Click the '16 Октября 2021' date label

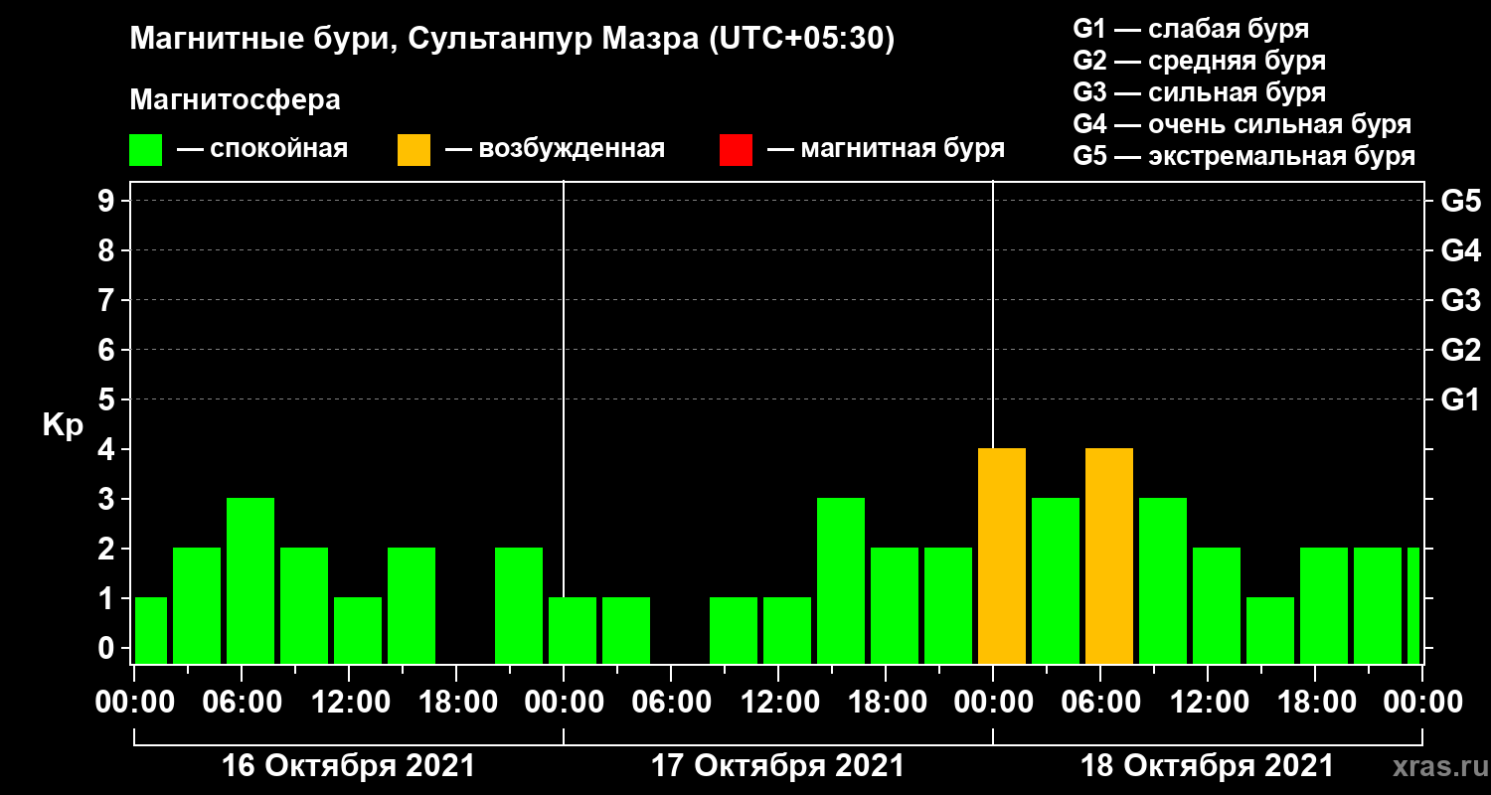pos(348,766)
